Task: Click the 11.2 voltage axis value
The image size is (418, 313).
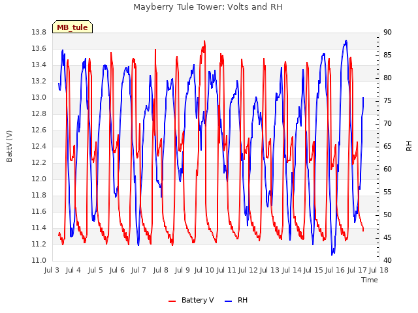Action: [39, 245]
